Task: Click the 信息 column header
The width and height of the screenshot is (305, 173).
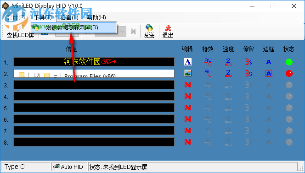Action: [71, 49]
